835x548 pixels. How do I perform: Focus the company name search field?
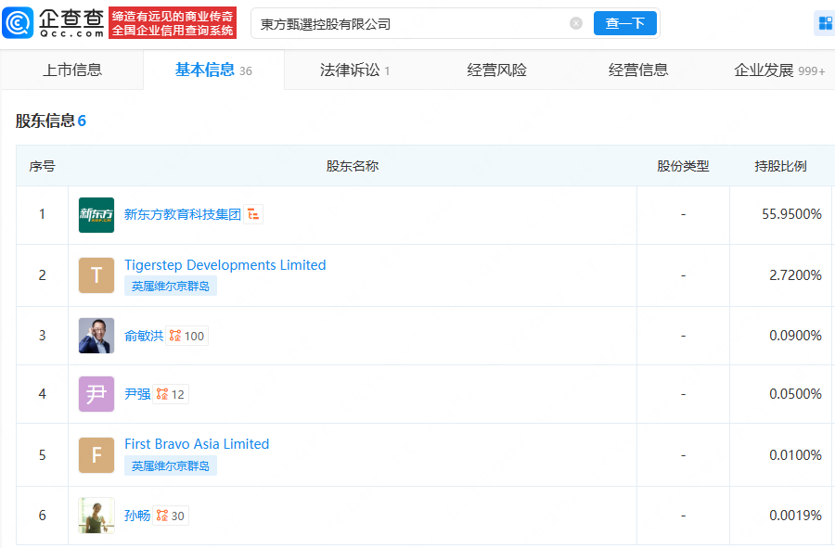tap(408, 24)
